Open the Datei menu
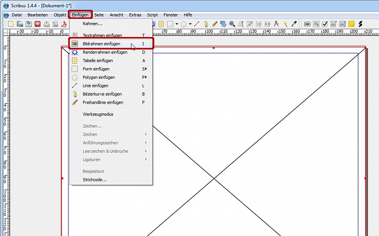This screenshot has width=379, height=236. click(x=17, y=15)
